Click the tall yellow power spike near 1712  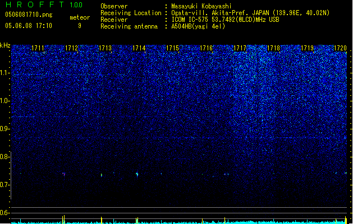point(63,220)
